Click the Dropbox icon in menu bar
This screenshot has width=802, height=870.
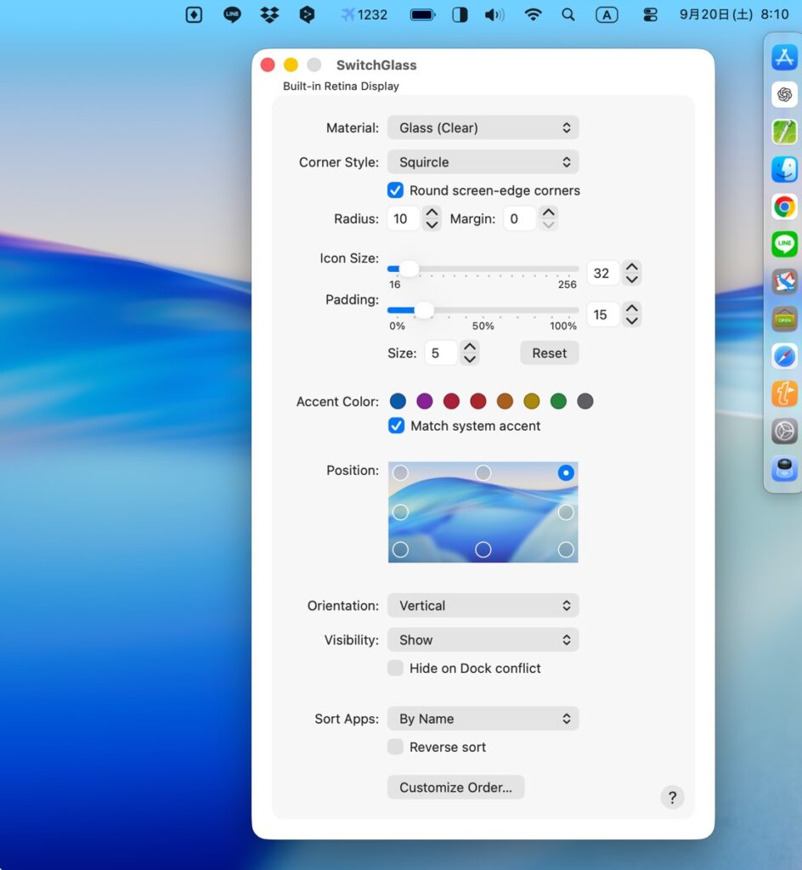pos(269,14)
